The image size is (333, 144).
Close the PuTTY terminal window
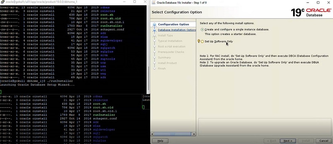click(x=145, y=2)
